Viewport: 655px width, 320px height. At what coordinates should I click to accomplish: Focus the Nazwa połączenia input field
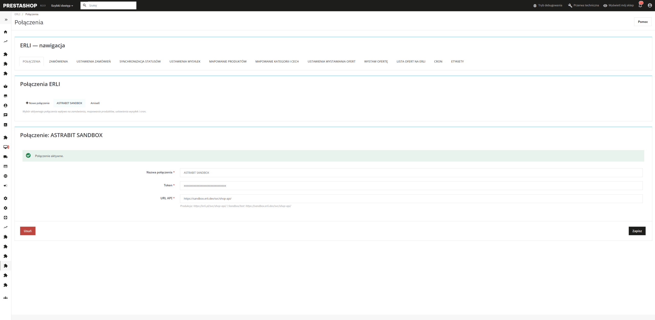(x=411, y=173)
